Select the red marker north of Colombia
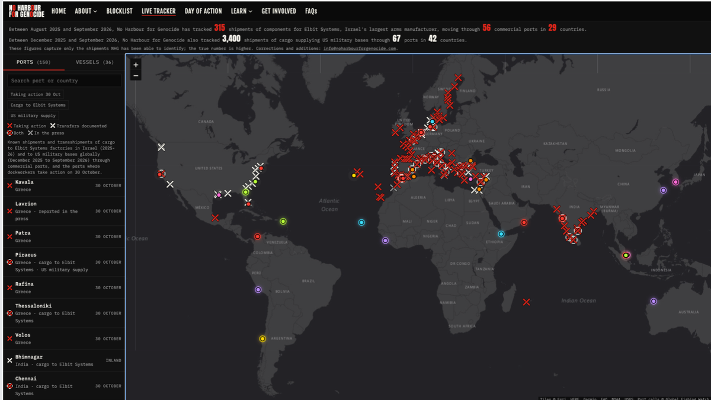 pos(257,236)
